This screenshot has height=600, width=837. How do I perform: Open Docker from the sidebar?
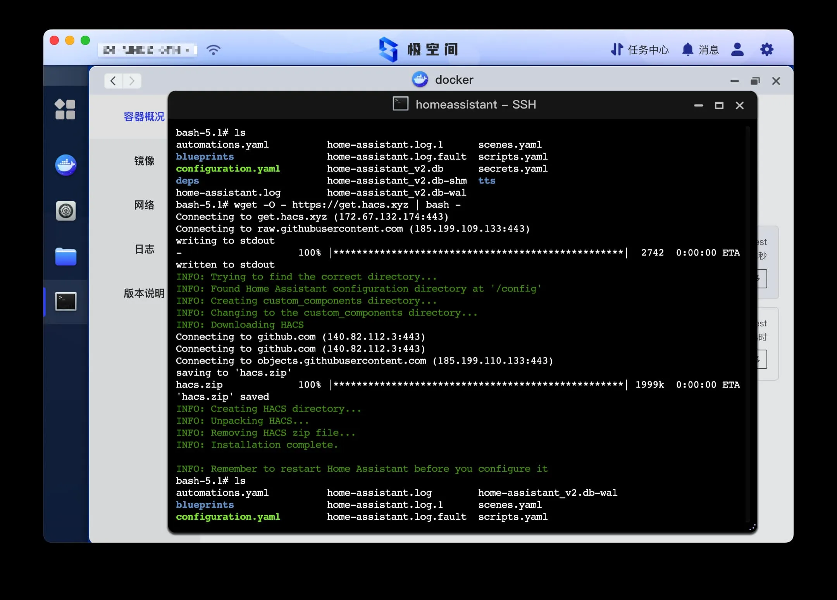(65, 165)
